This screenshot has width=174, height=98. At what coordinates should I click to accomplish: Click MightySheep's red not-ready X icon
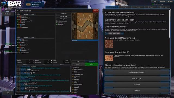pos(17,18)
